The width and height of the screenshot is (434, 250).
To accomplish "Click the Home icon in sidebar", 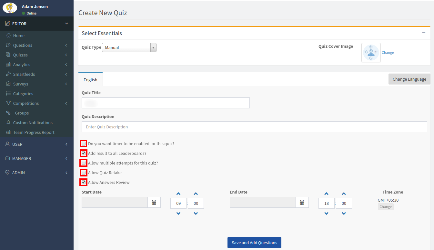I will pos(8,35).
